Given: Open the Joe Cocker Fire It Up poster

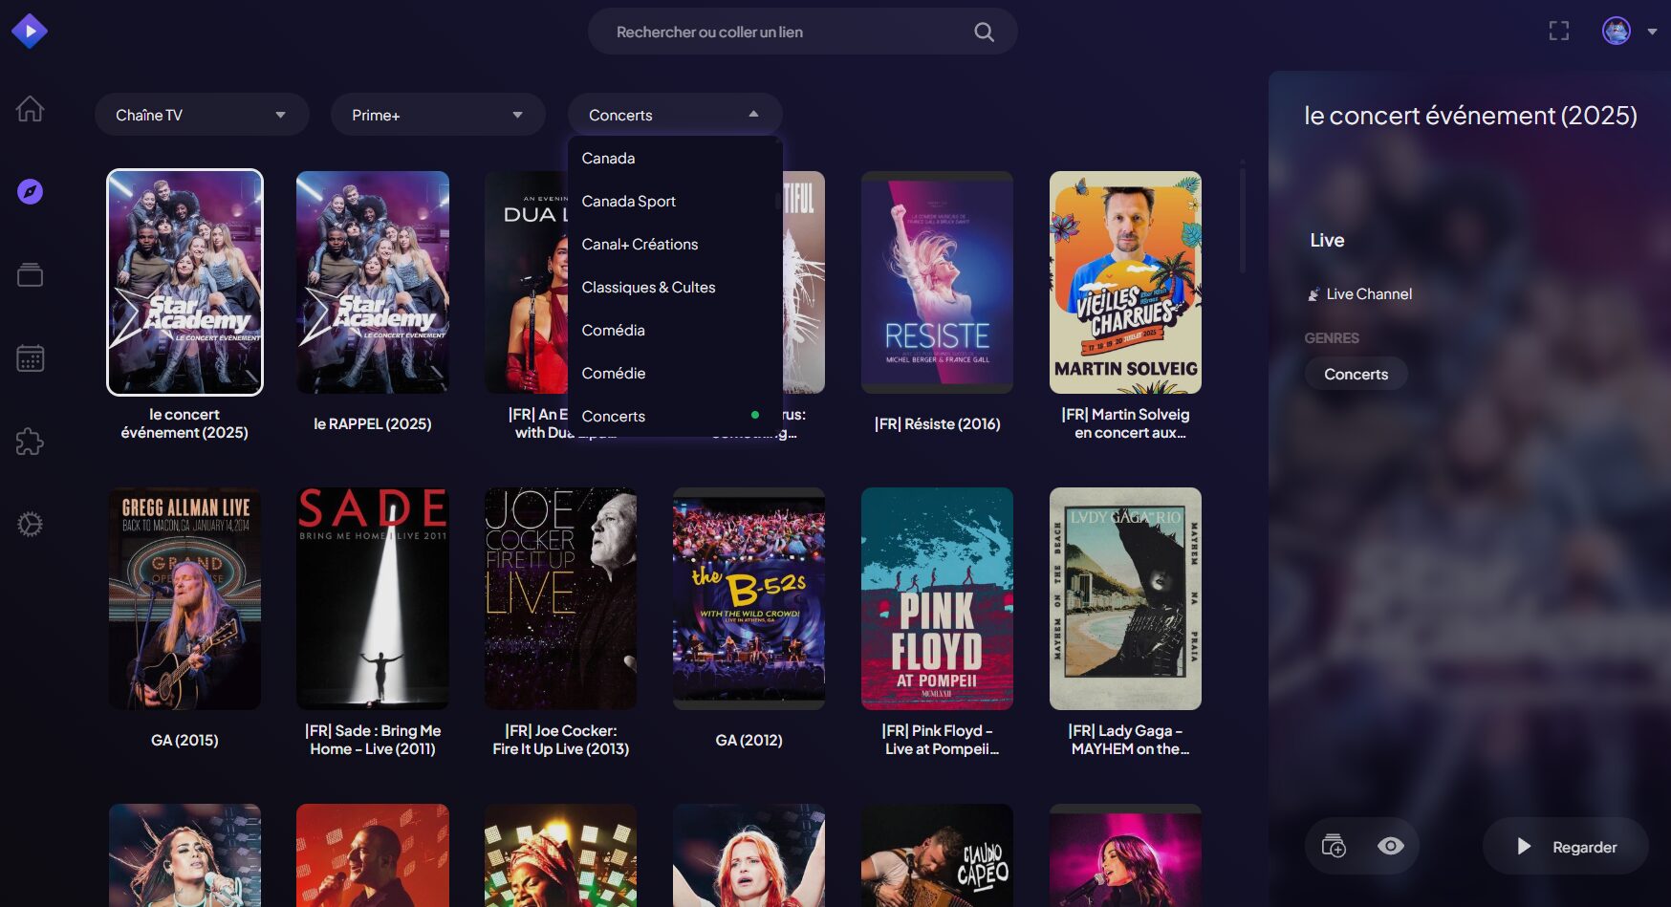Looking at the screenshot, I should [x=561, y=598].
